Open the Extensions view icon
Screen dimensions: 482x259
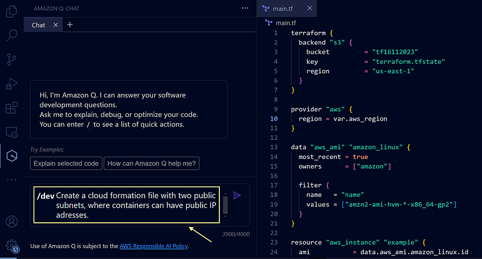coord(11,108)
